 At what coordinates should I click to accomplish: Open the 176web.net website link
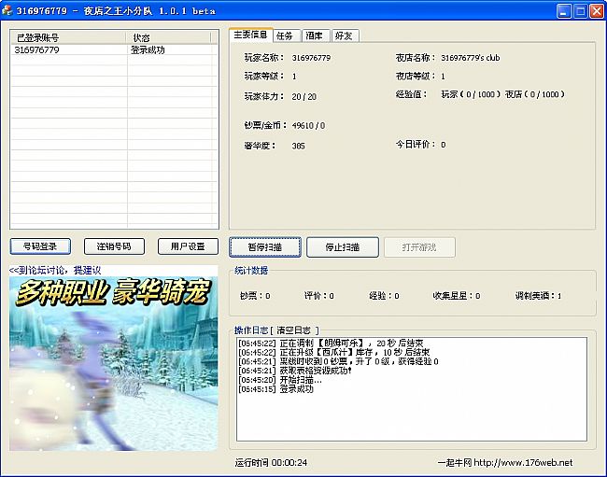[x=523, y=463]
